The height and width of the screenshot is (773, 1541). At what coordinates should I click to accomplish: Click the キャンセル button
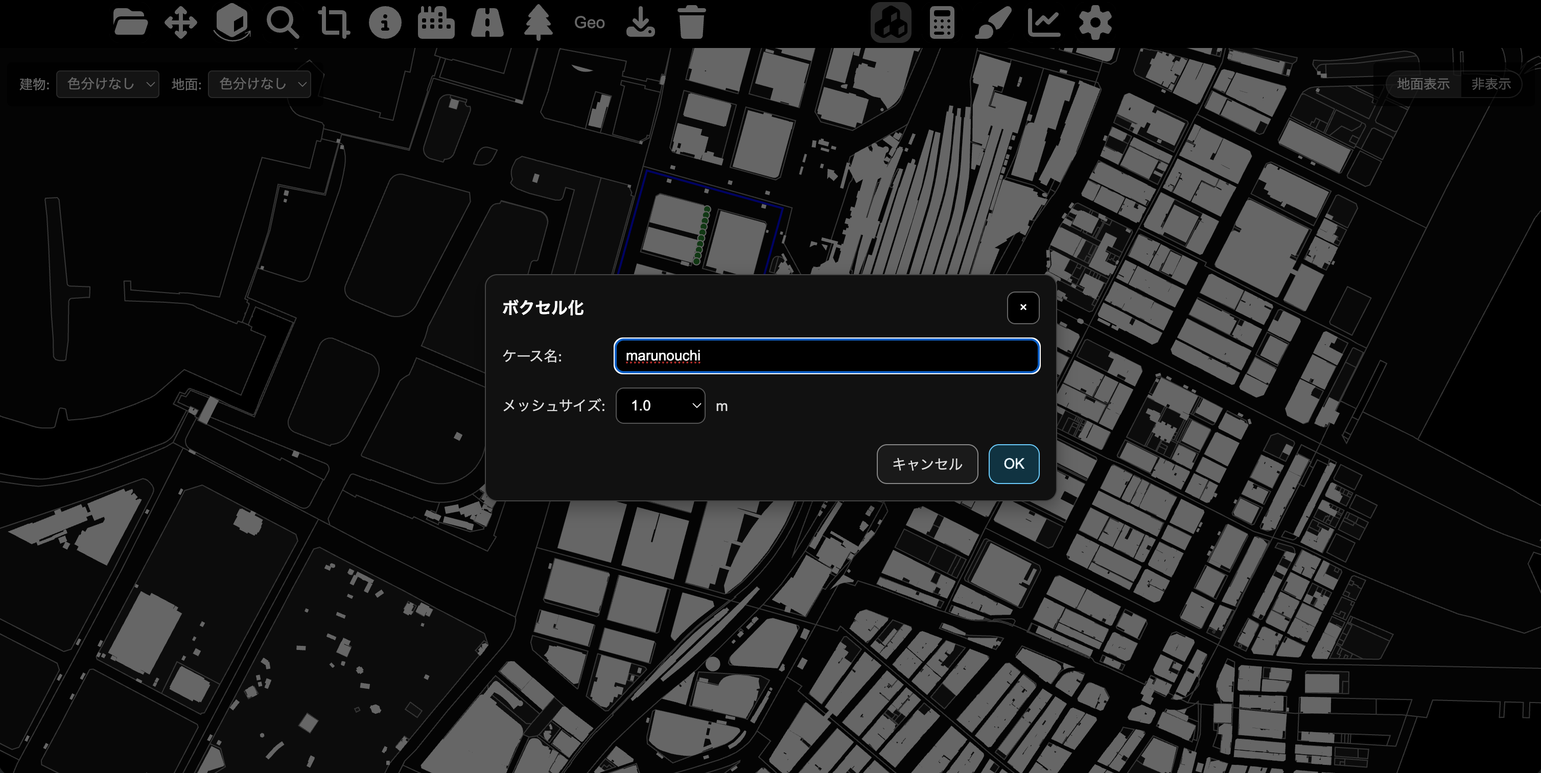[x=927, y=464]
